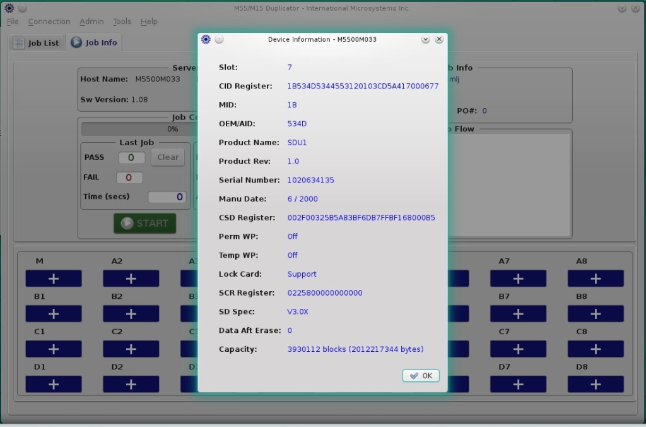This screenshot has height=427, width=646.
Task: Click the Product Rev value 1.0
Action: pyautogui.click(x=293, y=161)
